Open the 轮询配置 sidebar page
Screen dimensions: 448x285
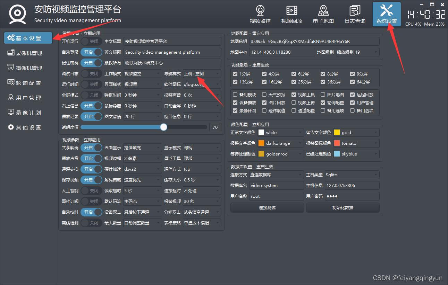coord(28,83)
